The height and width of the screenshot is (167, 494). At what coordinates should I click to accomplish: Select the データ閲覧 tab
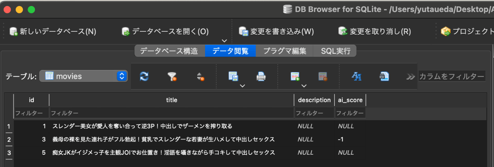pyautogui.click(x=230, y=51)
